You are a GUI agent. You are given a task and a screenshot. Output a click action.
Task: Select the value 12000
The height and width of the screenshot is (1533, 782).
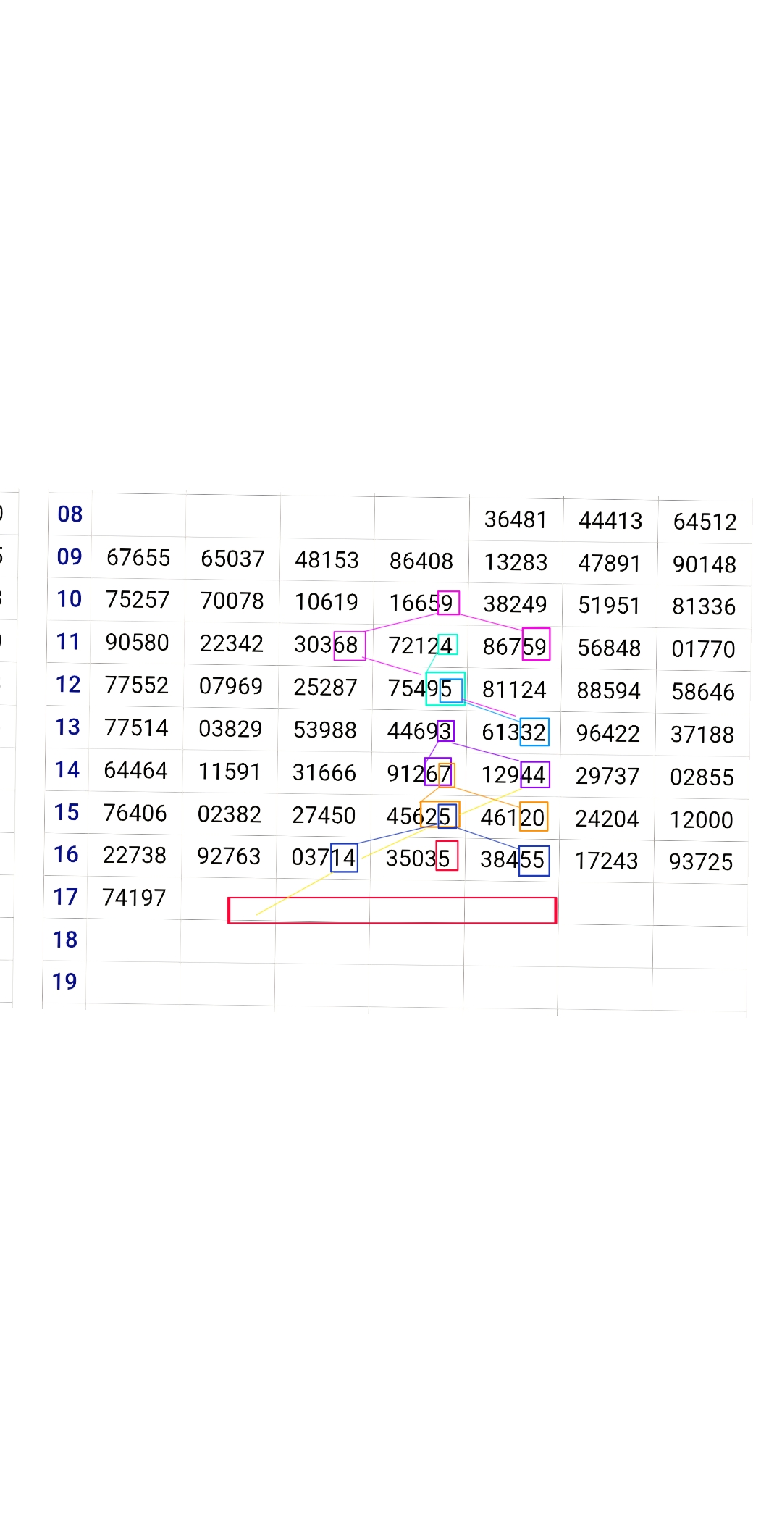701,819
